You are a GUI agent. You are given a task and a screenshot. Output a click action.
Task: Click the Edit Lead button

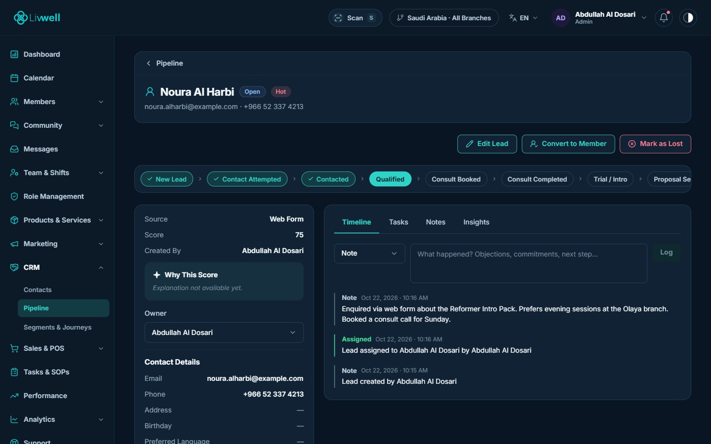487,144
